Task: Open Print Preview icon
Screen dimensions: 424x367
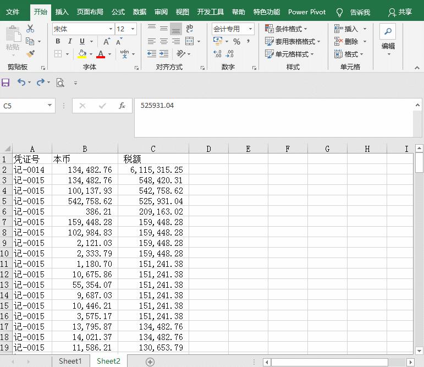Action: [60, 83]
